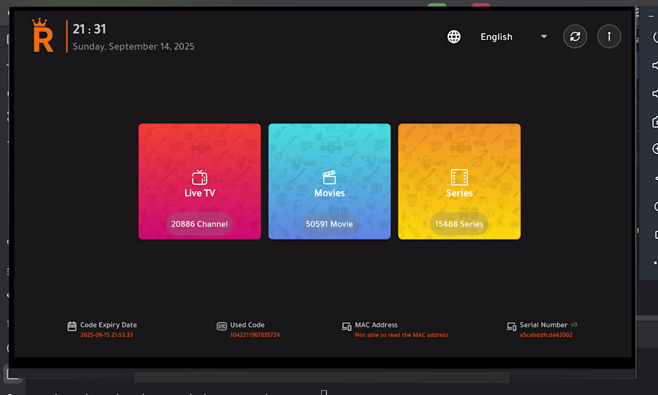Viewport: 658px width, 395px height.
Task: Click the filmstrip icon on the Series card
Action: click(x=459, y=176)
